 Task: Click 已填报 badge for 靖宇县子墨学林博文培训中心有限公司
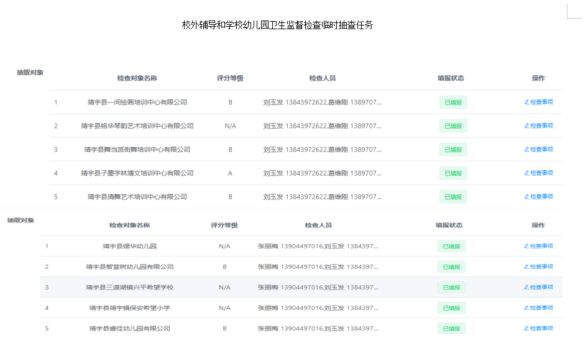453,173
